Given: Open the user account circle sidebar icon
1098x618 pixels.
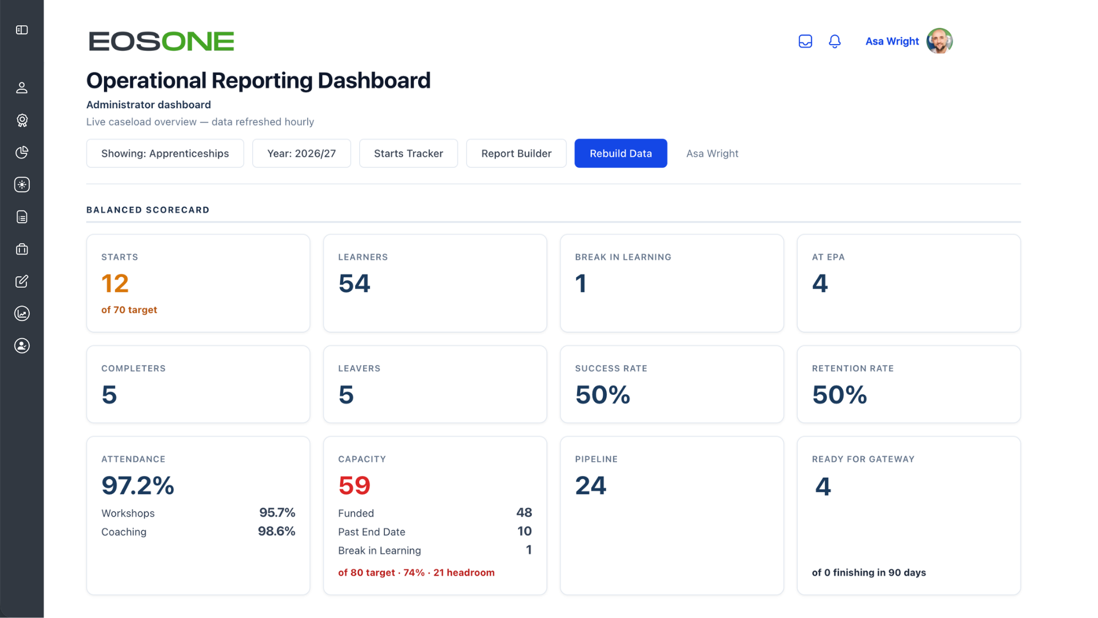Looking at the screenshot, I should (22, 346).
